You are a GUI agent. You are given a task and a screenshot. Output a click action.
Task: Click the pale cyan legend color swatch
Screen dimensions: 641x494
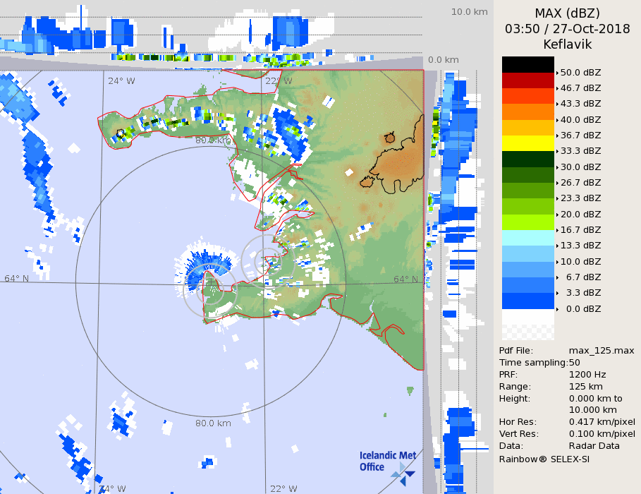528,237
